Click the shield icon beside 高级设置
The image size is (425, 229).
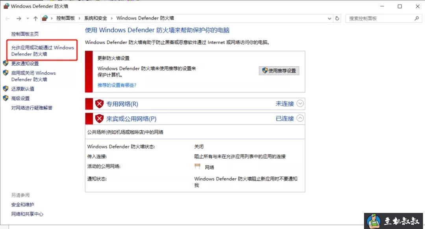pos(6,98)
